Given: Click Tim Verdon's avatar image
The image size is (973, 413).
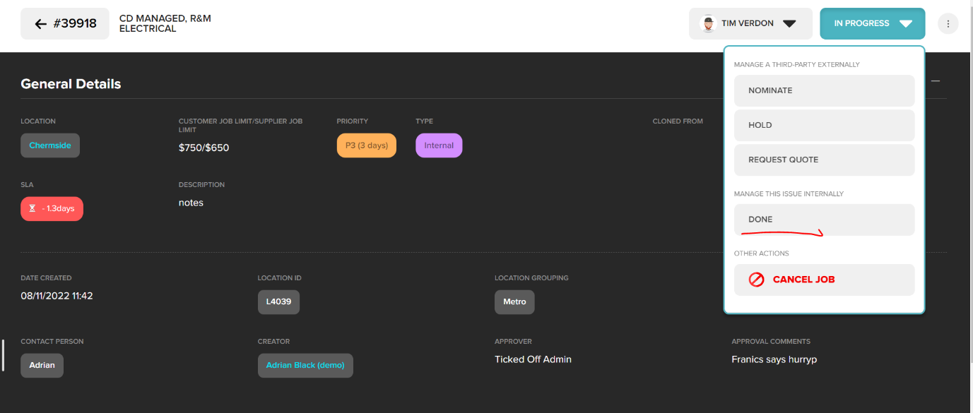Looking at the screenshot, I should (x=708, y=23).
